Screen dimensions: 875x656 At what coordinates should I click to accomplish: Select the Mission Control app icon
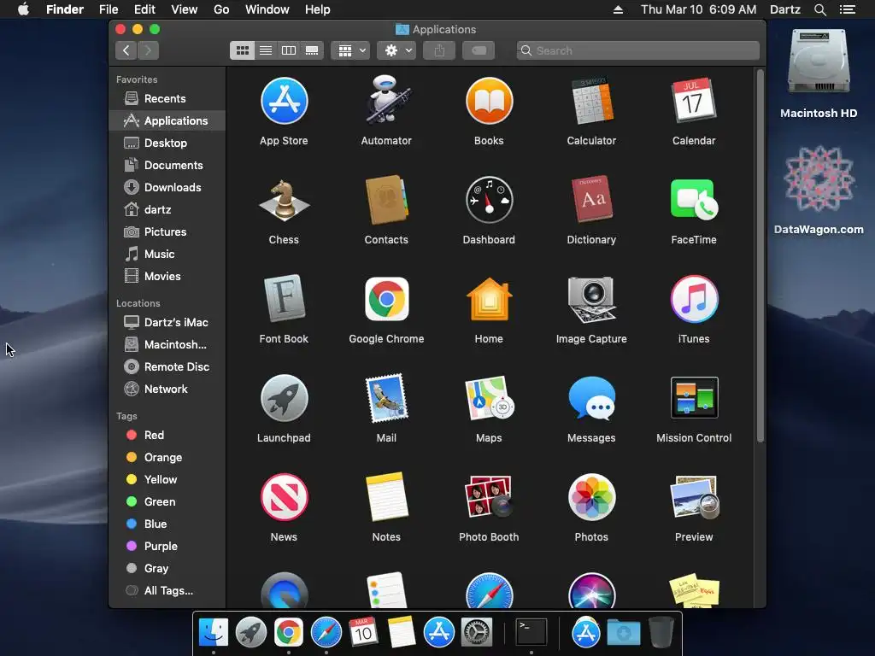point(694,398)
